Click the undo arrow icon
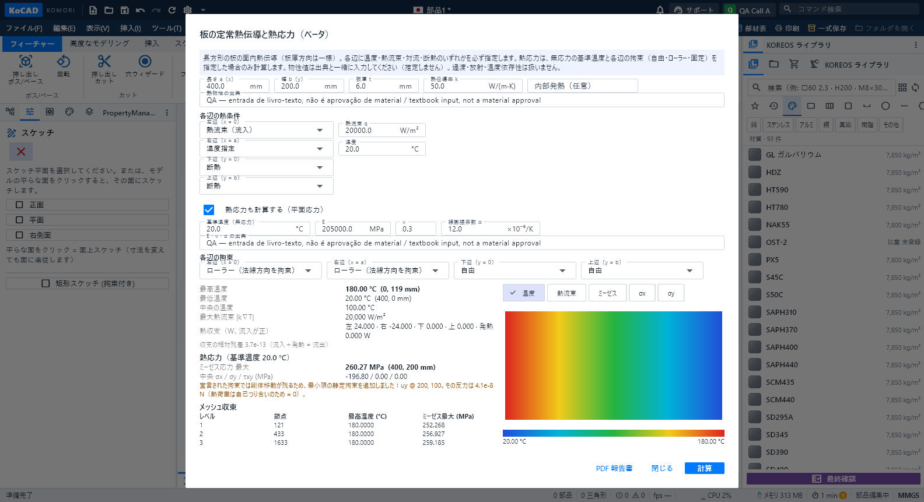 141,10
